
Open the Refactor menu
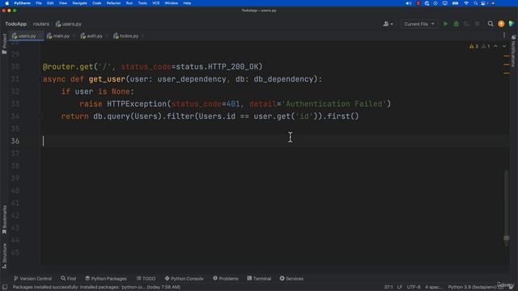pos(113,3)
